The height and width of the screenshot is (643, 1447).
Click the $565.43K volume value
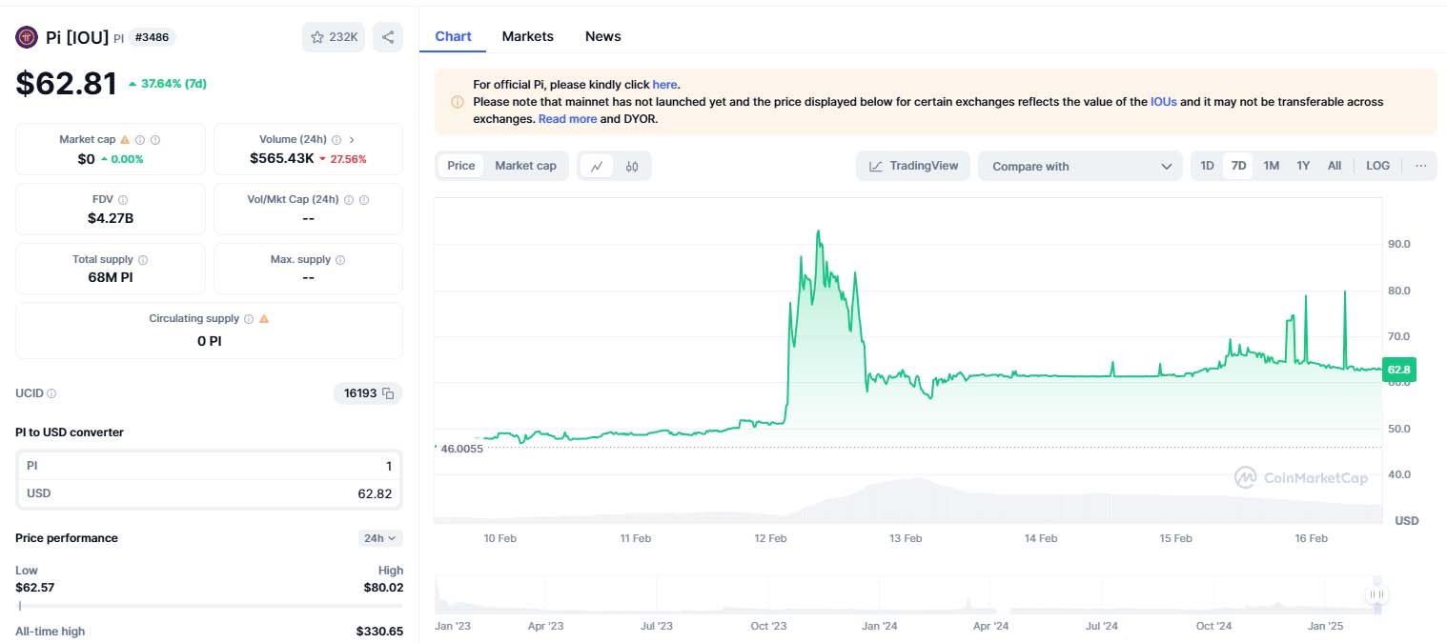pyautogui.click(x=282, y=158)
